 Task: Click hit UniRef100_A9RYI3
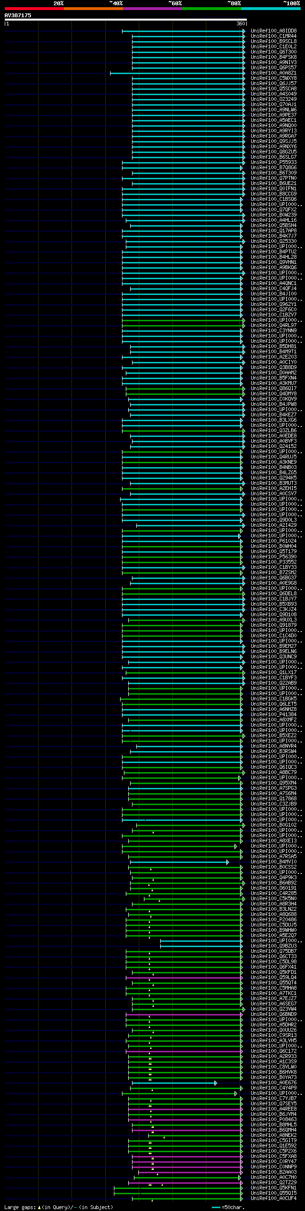coord(274,131)
